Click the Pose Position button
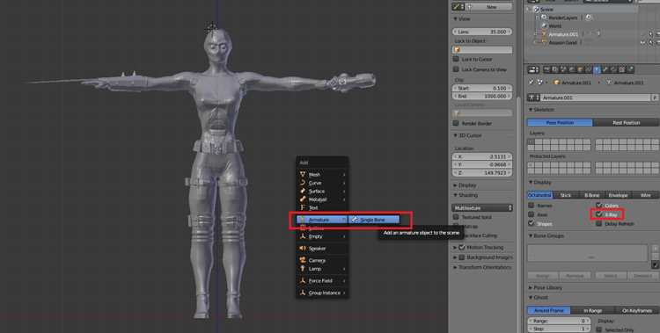The width and height of the screenshot is (660, 333). coord(560,122)
